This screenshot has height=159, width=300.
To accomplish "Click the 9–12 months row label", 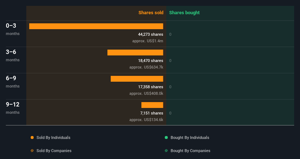I will point(13,108).
